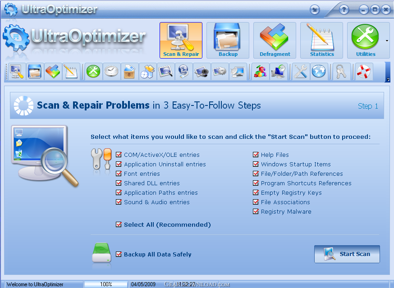Image resolution: width=394 pixels, height=288 pixels.
Task: Click the blue globe toolbar icon
Action: tap(319, 72)
